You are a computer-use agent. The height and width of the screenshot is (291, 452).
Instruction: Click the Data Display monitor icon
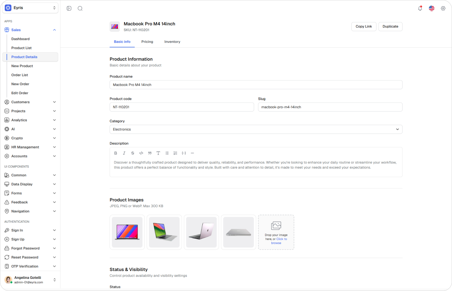tap(7, 184)
